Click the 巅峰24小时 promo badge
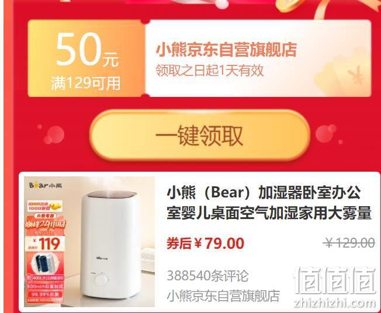381x313 pixels. pos(45,224)
